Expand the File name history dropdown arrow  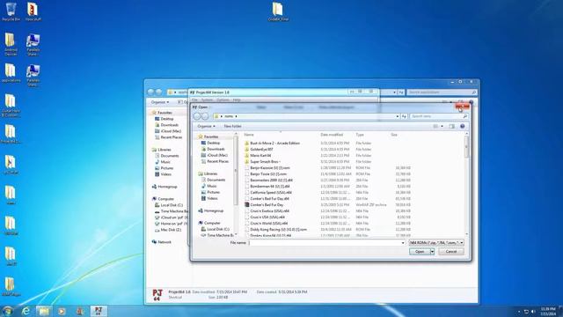(x=403, y=243)
